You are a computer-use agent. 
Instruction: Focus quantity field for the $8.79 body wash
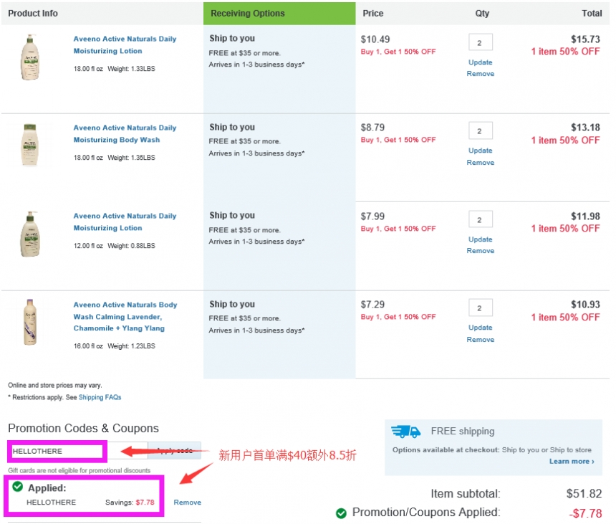click(480, 131)
